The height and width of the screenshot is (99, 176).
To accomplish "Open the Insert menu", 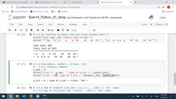I will (40, 24).
